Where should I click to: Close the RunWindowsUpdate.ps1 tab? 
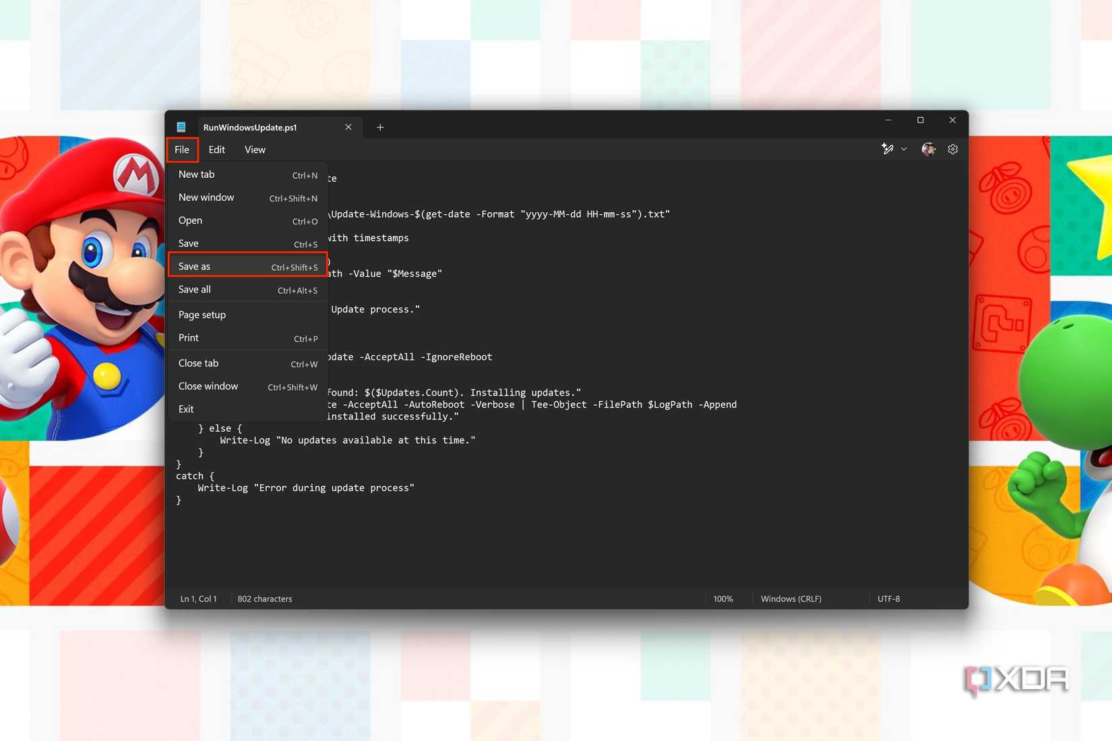(348, 127)
